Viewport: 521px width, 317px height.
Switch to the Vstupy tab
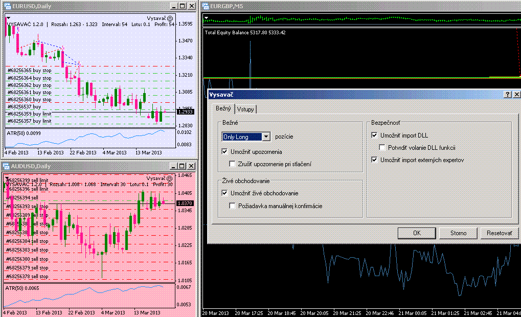coord(245,109)
